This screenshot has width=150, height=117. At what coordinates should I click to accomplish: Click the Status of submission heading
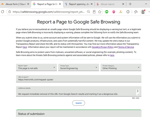click(x=31, y=114)
